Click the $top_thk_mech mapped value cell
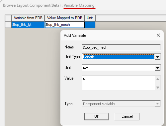The image size is (166, 126). (x=65, y=25)
